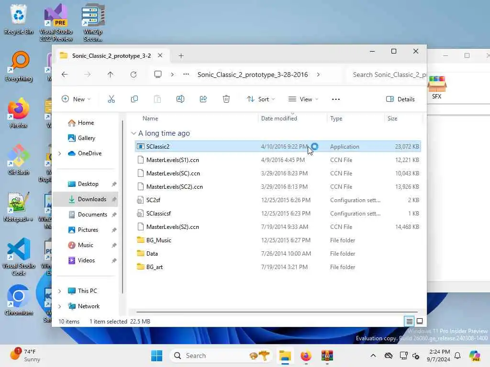Select the Sonic_Classic_2_prototype tab
This screenshot has height=367, width=490.
(x=111, y=56)
